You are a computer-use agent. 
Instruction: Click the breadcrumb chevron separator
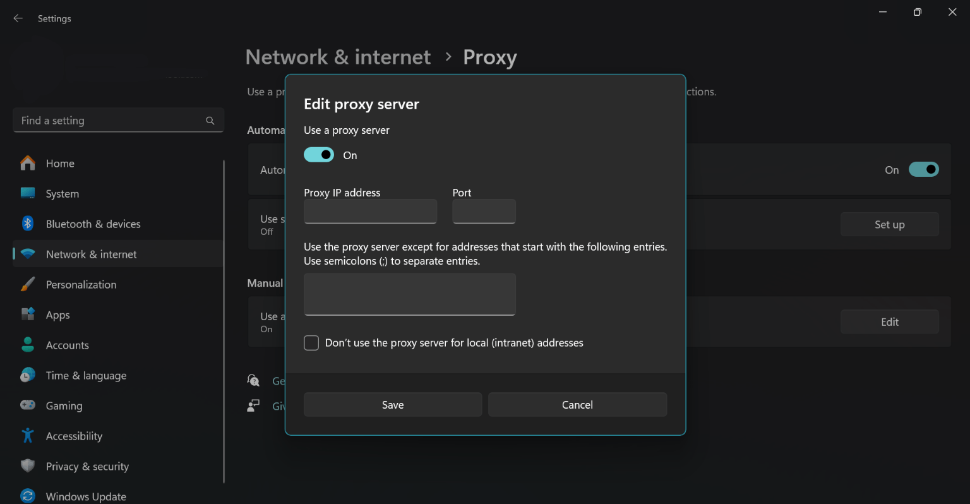448,57
